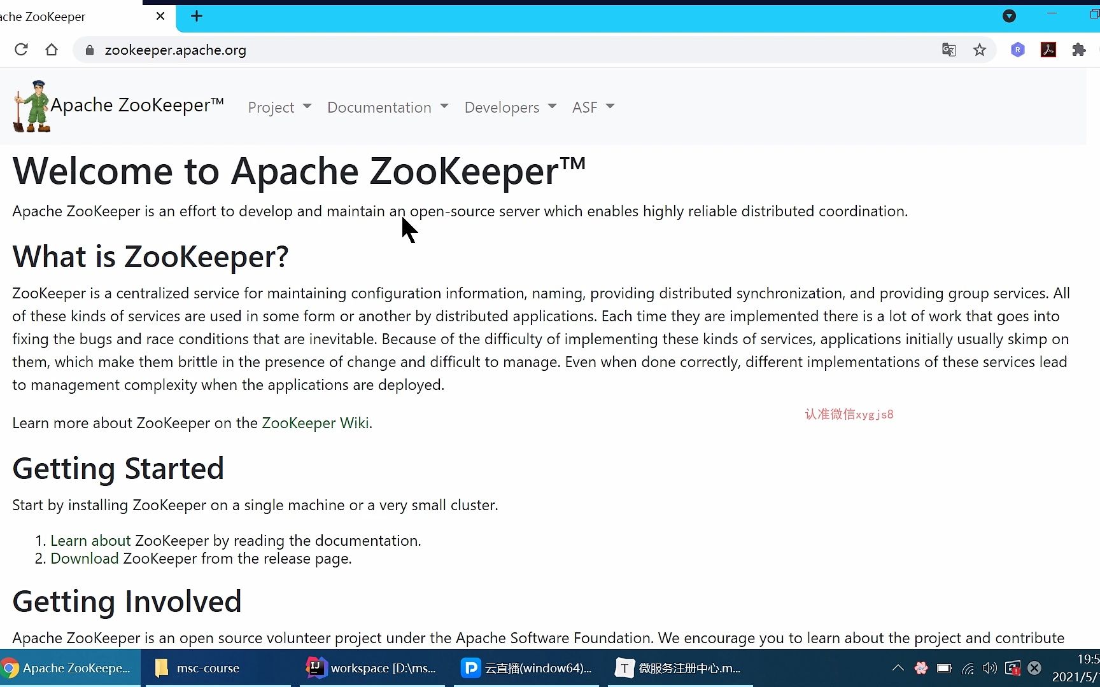The image size is (1100, 687).
Task: Close the Apache ZooKeeper tab
Action: click(x=160, y=16)
